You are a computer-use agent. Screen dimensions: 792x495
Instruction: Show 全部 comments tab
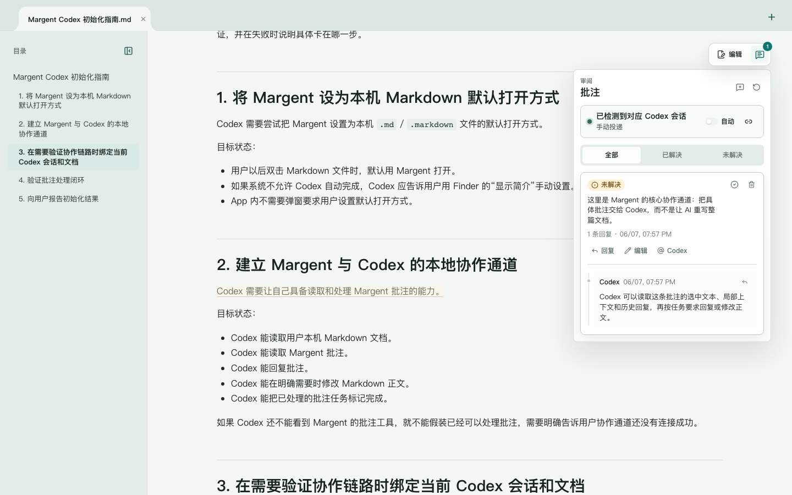point(612,155)
